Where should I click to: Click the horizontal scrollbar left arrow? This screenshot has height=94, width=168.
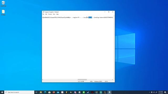coord(43,80)
